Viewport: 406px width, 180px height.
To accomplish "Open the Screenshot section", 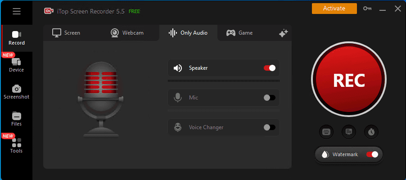I will (16, 92).
